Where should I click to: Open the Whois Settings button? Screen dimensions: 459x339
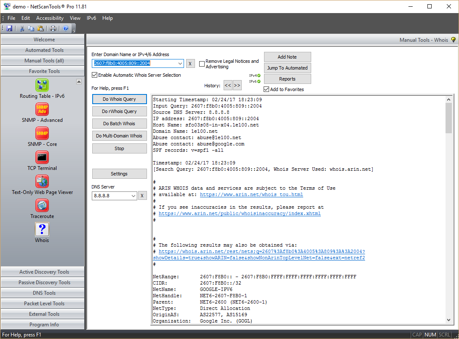[120, 174]
